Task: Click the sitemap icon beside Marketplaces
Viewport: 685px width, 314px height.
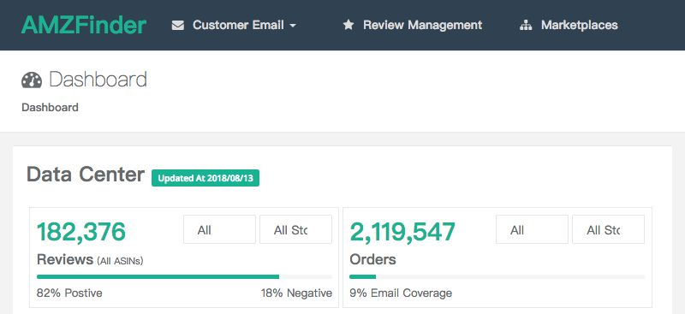Action: point(526,26)
